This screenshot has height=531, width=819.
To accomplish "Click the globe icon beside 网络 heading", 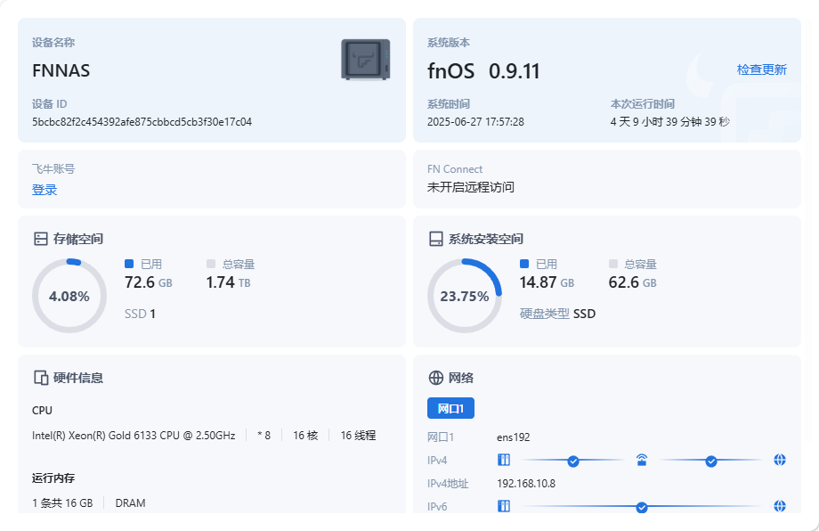I will 435,378.
